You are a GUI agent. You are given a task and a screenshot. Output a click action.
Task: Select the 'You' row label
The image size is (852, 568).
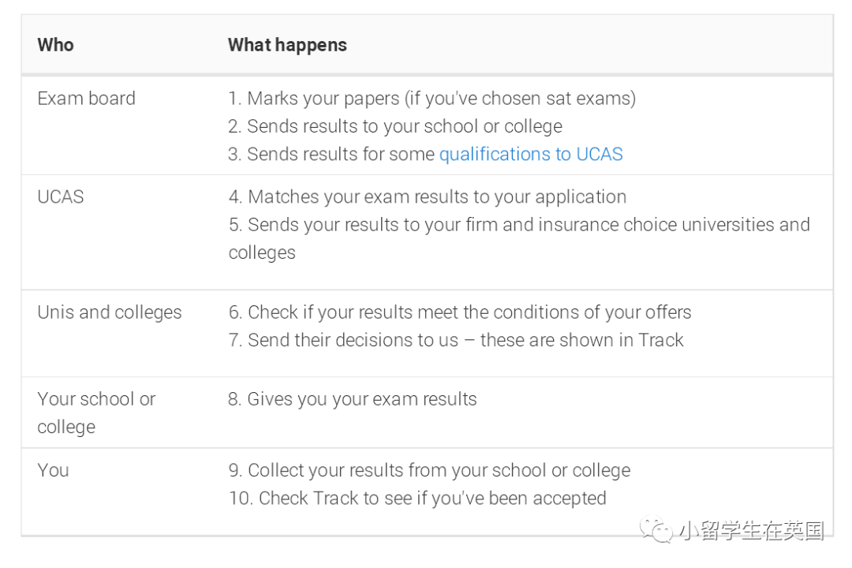[x=54, y=470]
